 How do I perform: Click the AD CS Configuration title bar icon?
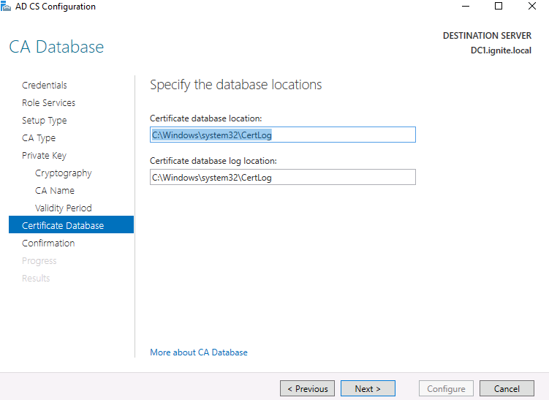pyautogui.click(x=7, y=7)
